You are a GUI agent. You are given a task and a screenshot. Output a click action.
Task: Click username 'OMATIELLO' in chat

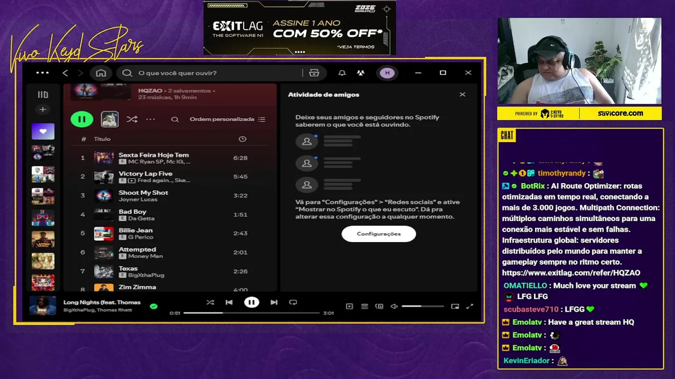[525, 285]
